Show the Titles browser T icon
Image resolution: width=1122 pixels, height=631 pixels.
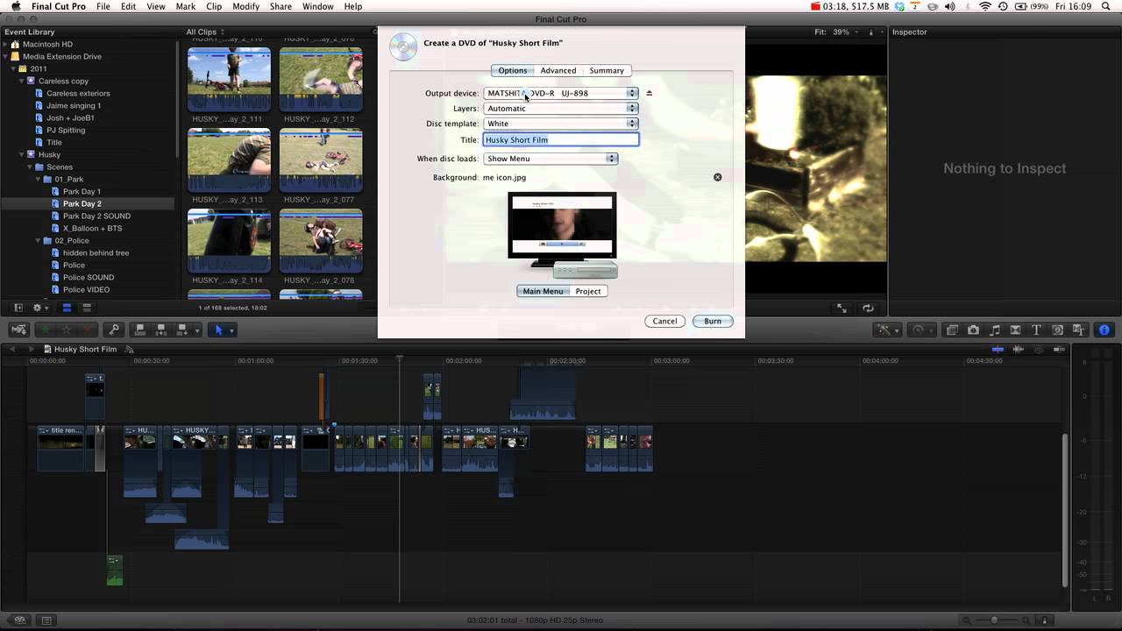click(1036, 330)
